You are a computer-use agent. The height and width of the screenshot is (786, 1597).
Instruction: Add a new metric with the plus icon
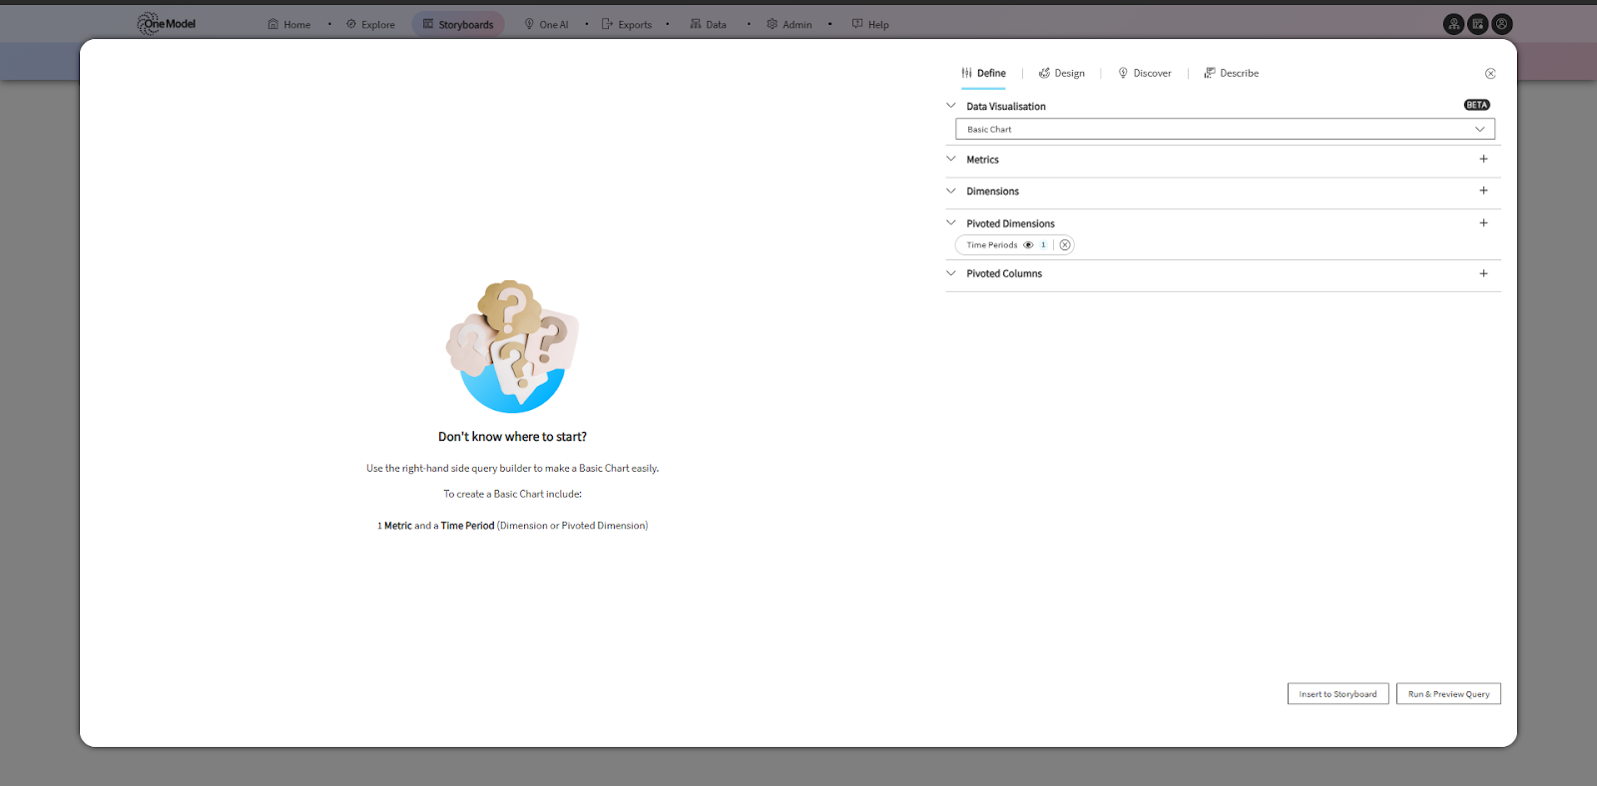(1483, 160)
